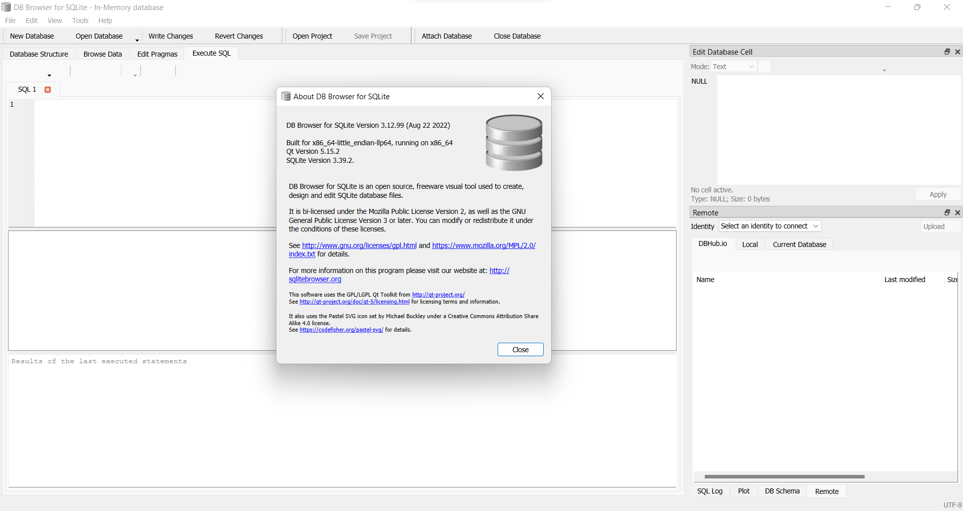Click the results message pane placeholder text
The width and height of the screenshot is (963, 511).
(x=99, y=361)
